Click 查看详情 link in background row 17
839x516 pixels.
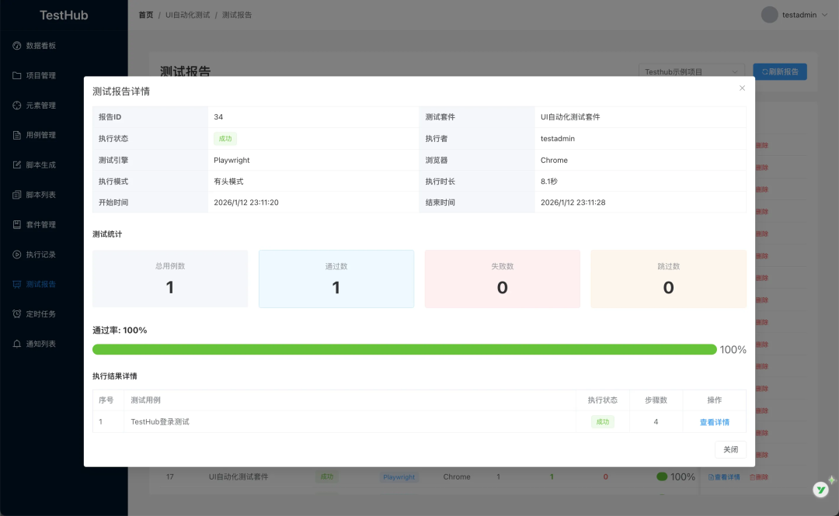click(724, 477)
